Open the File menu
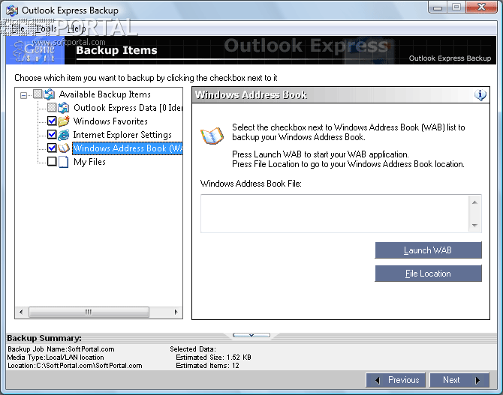The height and width of the screenshot is (395, 503). click(18, 28)
